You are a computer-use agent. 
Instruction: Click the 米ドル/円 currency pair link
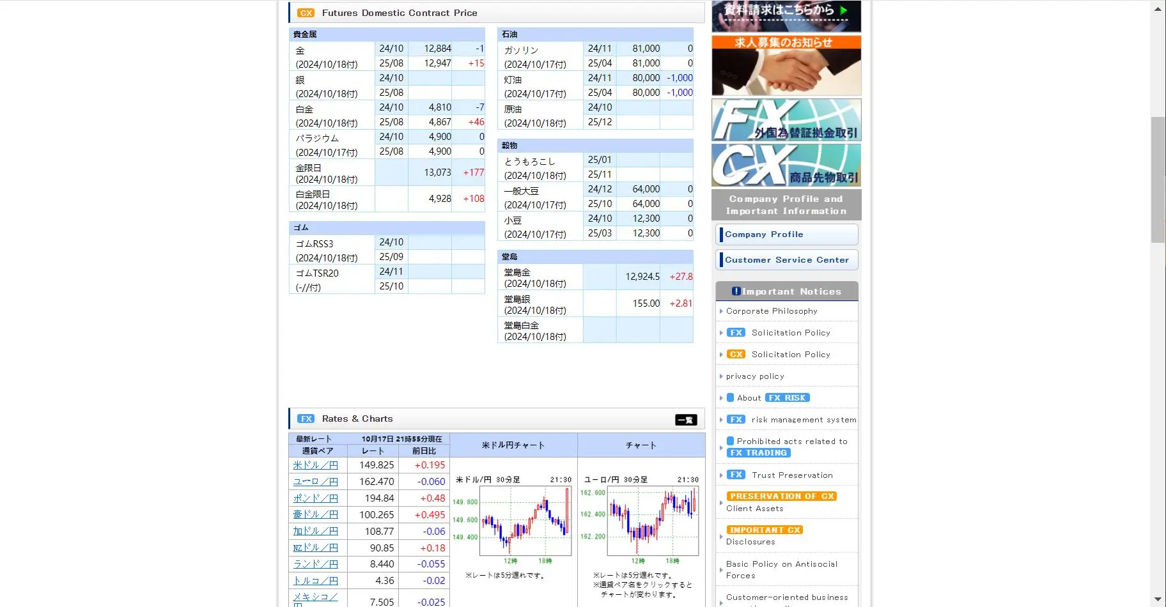(315, 465)
